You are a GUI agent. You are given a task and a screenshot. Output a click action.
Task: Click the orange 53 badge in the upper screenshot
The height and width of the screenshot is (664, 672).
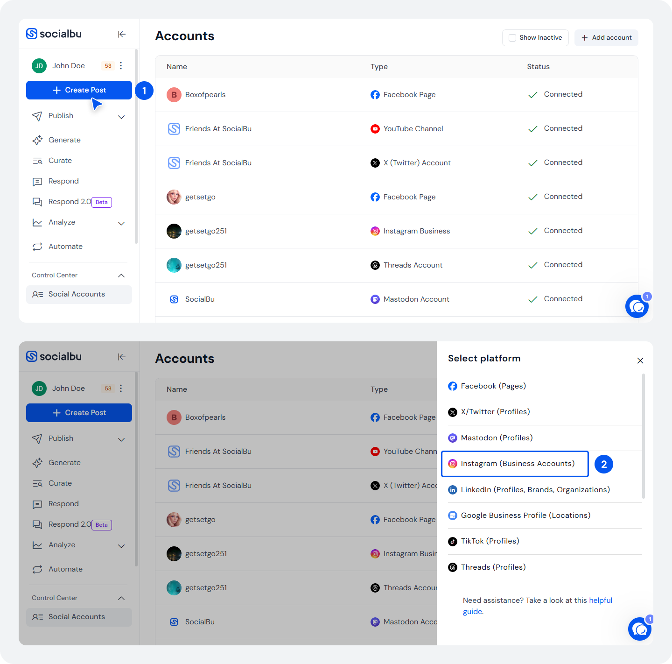click(x=108, y=66)
